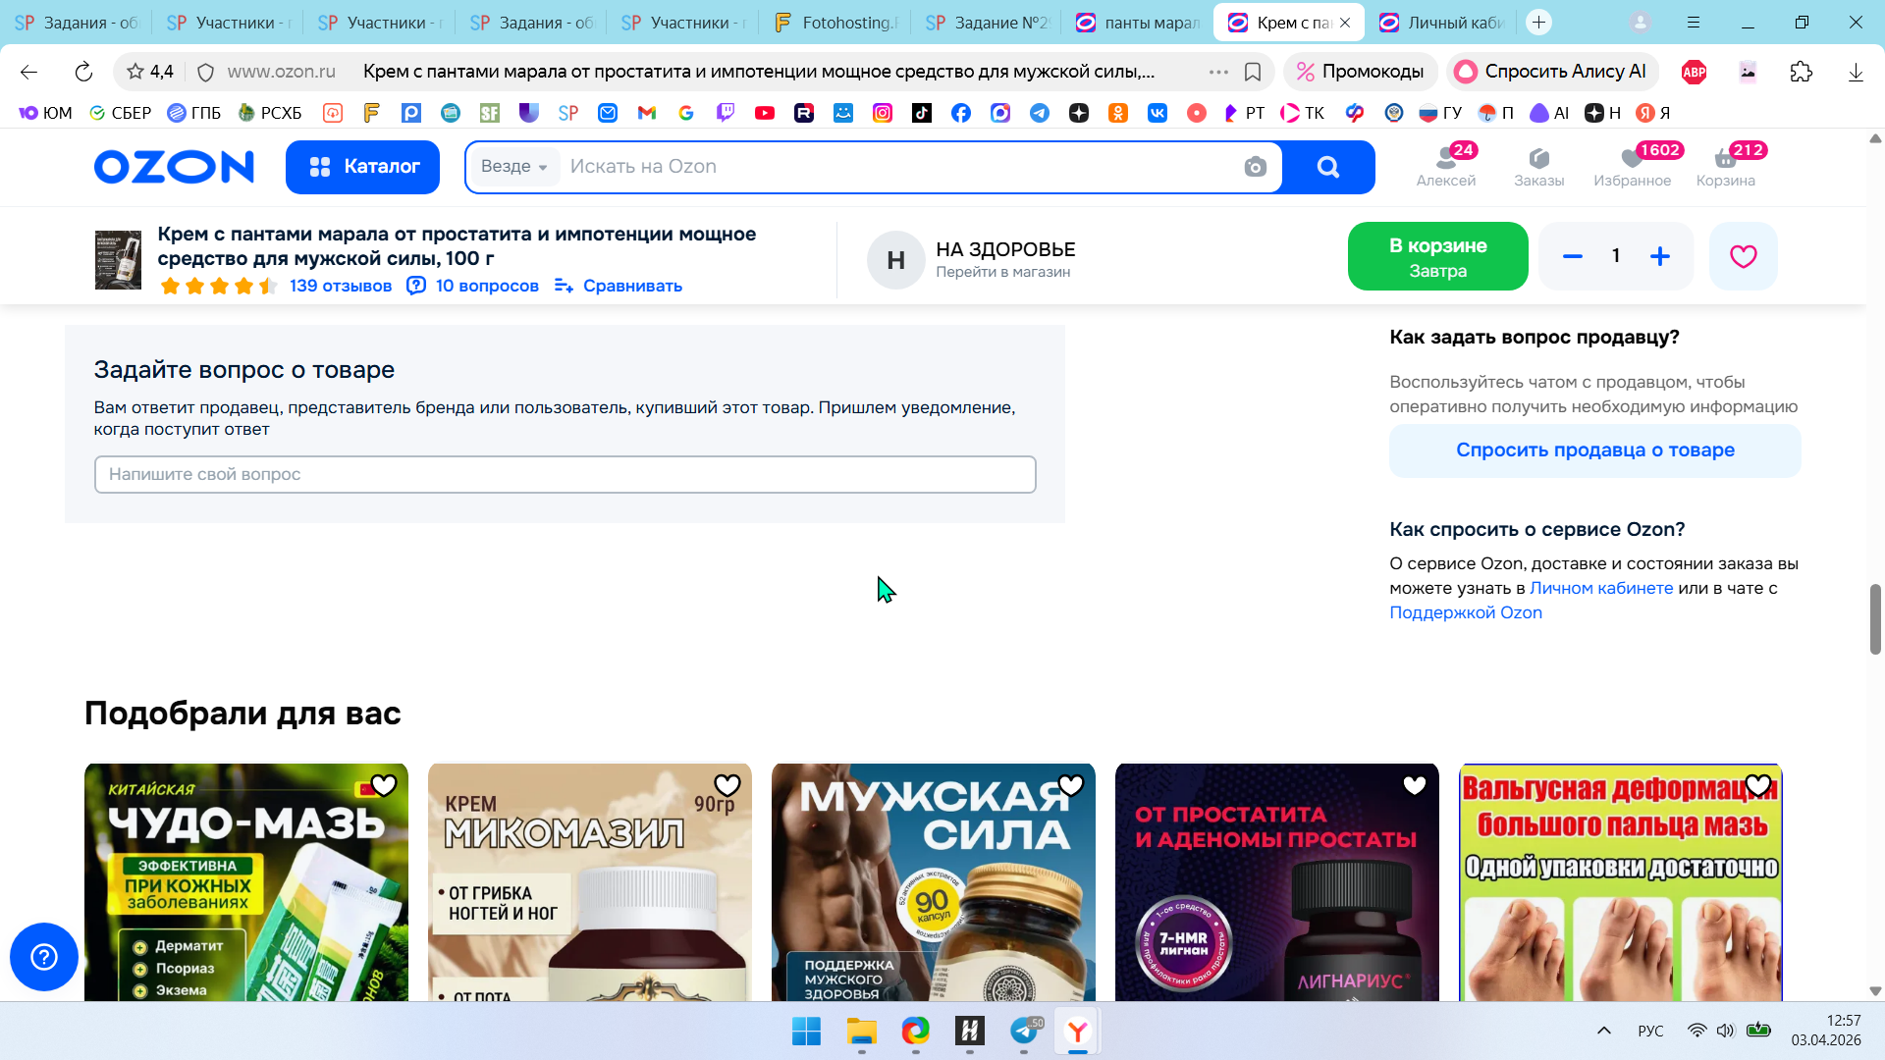This screenshot has height=1060, width=1885.
Task: Click the round help question button
Action: (x=44, y=956)
